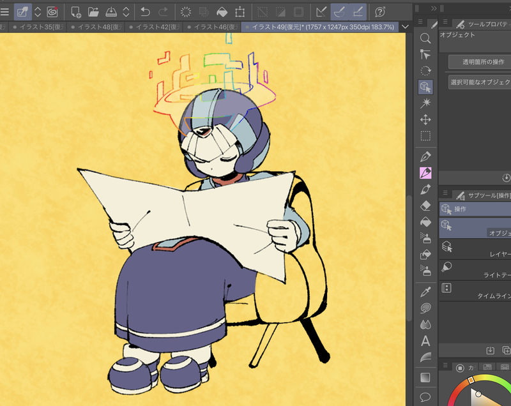Click the Deselect icon in command bar
Viewport: 511px width, 406px height.
(x=263, y=12)
